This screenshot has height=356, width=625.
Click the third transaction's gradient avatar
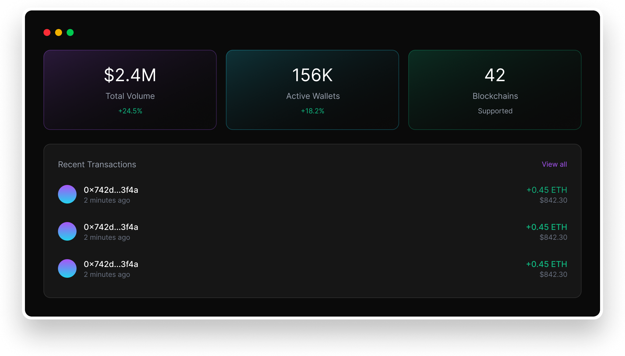tap(67, 268)
